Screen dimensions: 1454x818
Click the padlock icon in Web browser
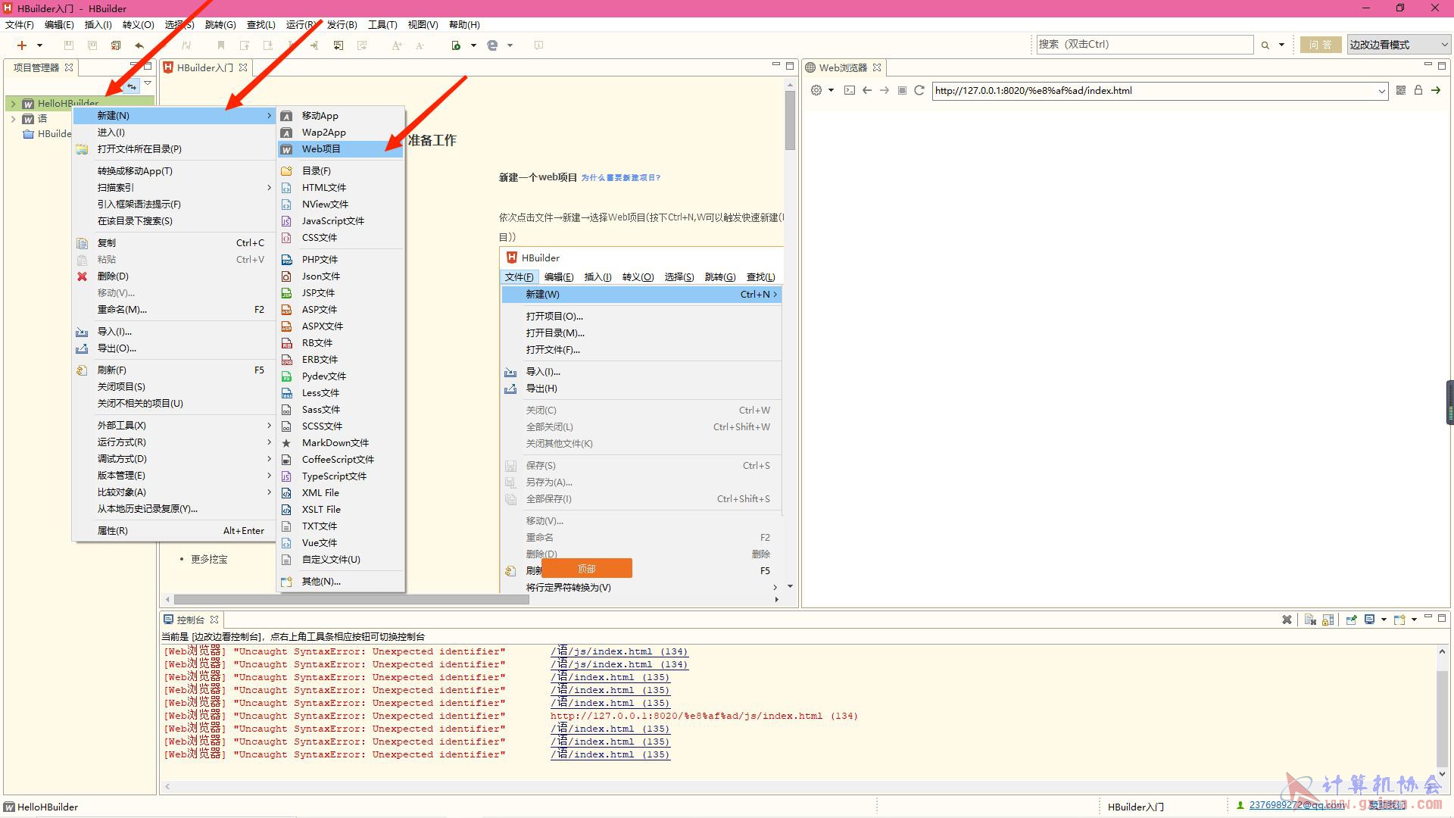click(x=1418, y=90)
